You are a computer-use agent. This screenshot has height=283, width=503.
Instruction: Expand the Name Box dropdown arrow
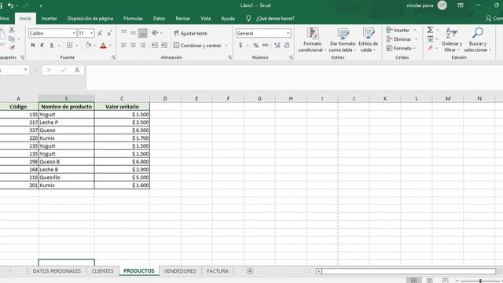(x=25, y=70)
